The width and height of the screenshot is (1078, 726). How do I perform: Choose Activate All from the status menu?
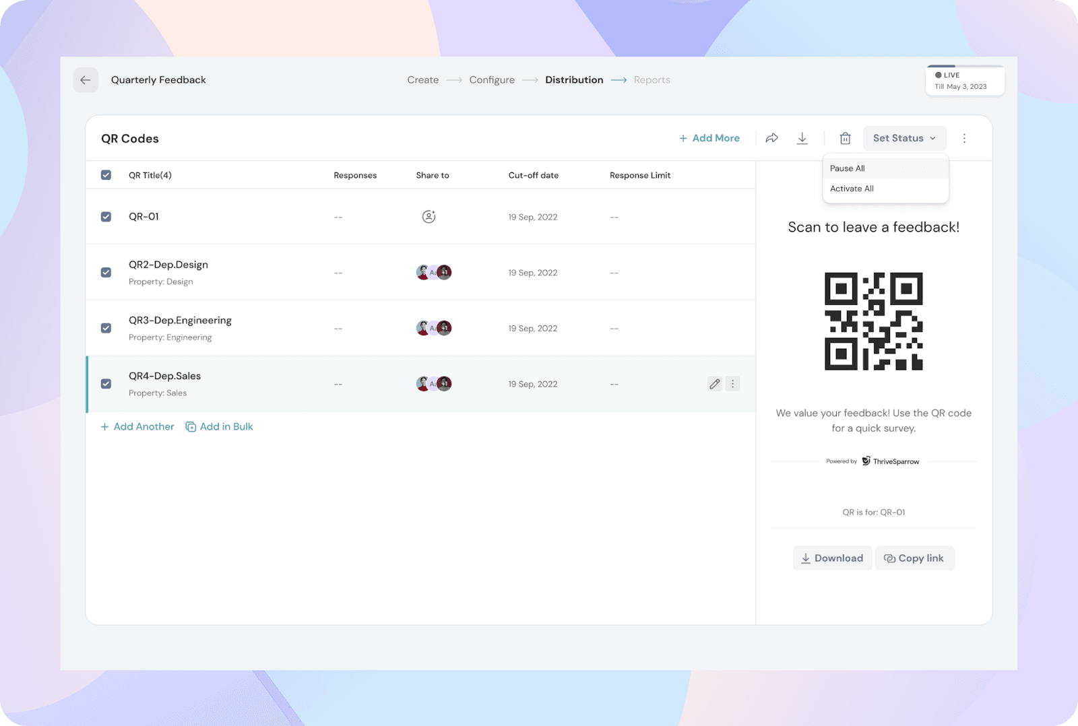coord(852,189)
